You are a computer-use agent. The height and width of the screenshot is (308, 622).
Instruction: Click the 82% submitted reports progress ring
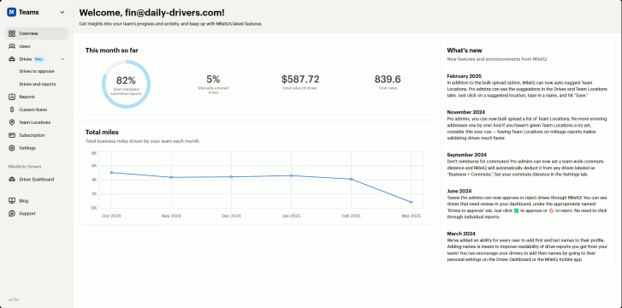(x=126, y=84)
